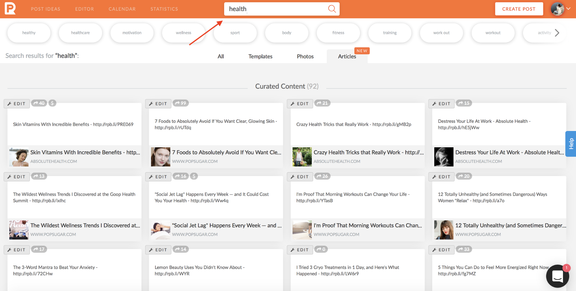
Task: Edit the Crazy Health Tricks post
Action: (300, 104)
